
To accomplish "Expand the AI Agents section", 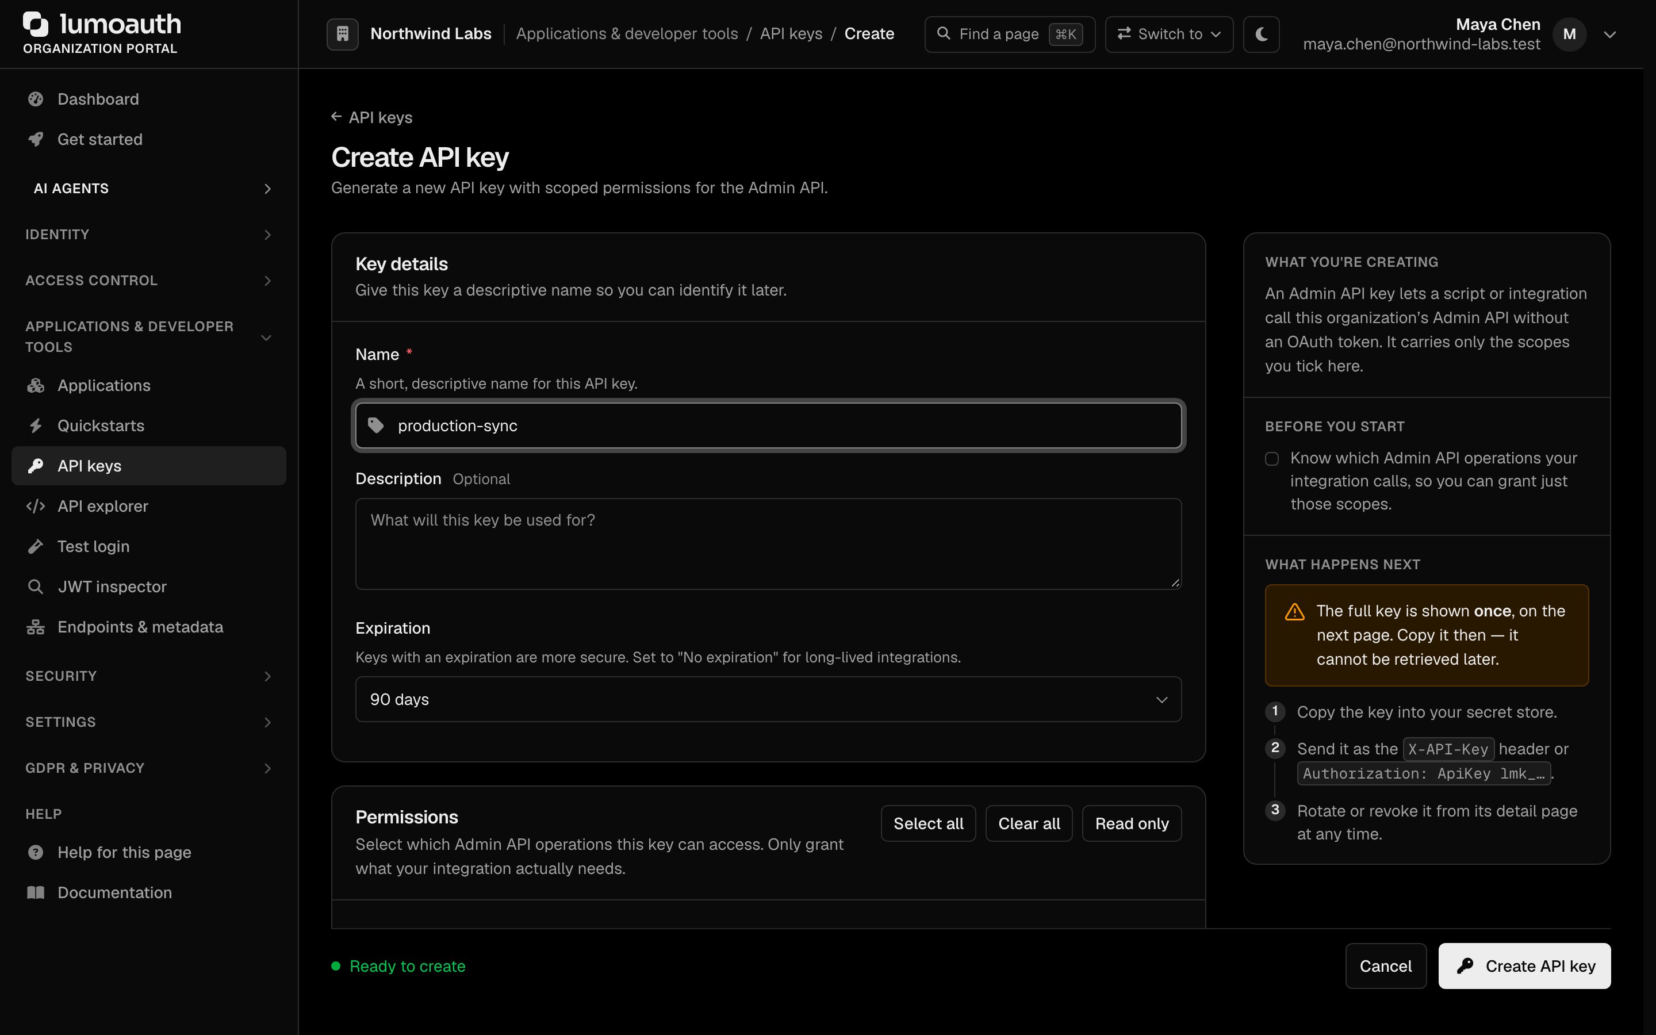I will (148, 188).
